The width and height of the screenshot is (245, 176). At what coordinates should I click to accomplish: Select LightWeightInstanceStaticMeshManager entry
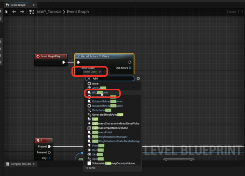point(113,141)
